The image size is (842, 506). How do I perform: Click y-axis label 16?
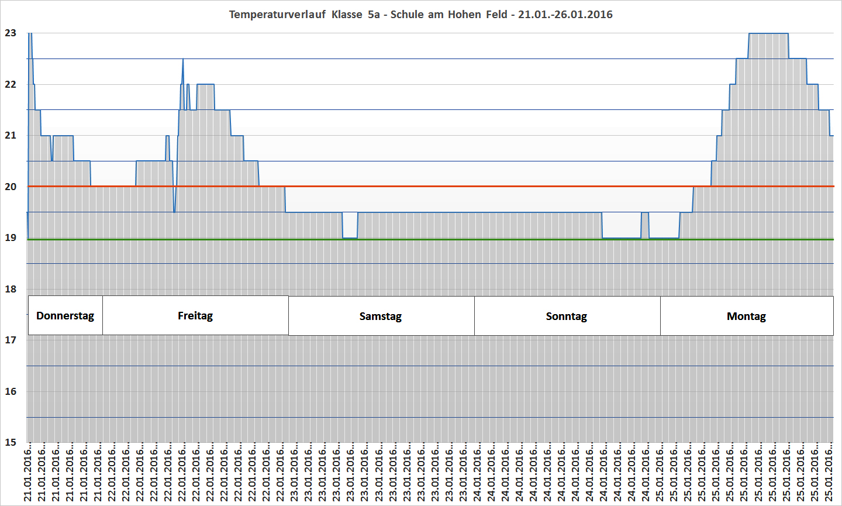point(11,391)
